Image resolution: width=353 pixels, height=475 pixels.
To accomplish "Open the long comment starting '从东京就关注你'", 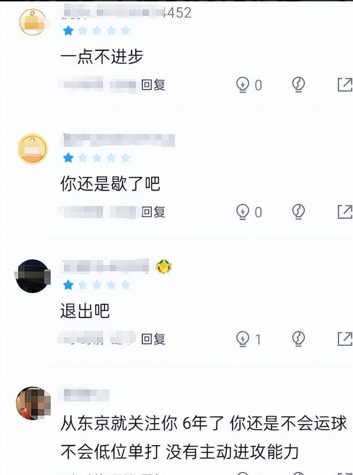I will click(204, 437).
